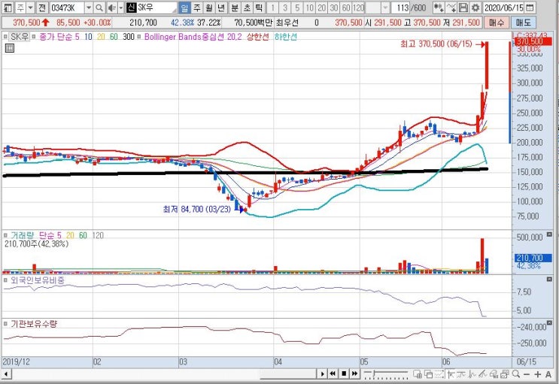Viewport: 559px width, 384px height.
Task: Stop chart replay
Action: point(344,373)
